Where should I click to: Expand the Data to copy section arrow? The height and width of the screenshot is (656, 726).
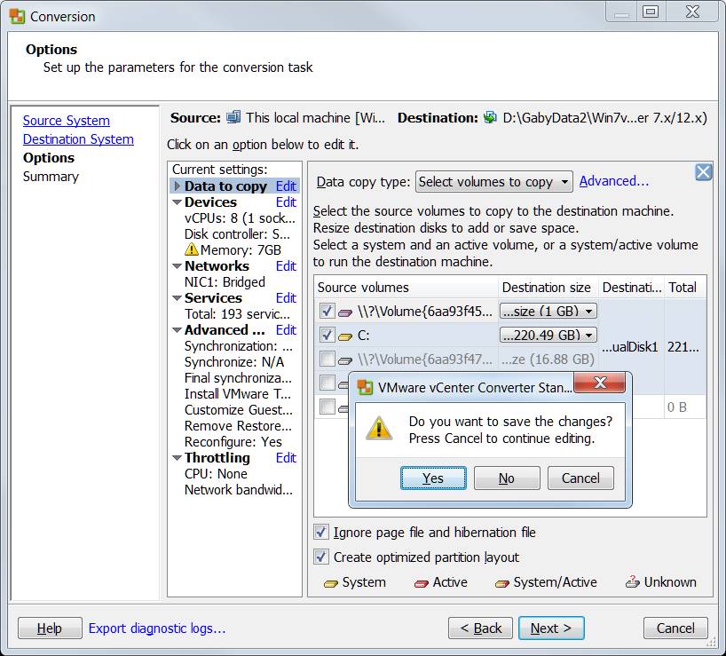pyautogui.click(x=177, y=186)
